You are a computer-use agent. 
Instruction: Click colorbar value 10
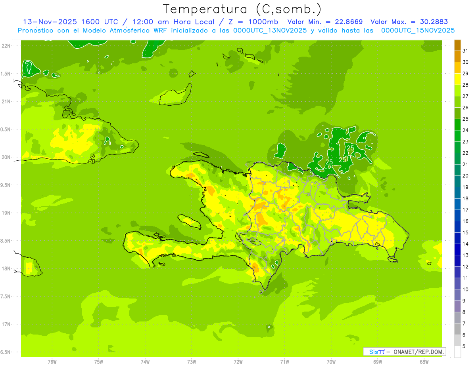coord(466,289)
